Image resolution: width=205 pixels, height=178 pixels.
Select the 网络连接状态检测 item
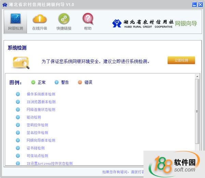[41, 110]
